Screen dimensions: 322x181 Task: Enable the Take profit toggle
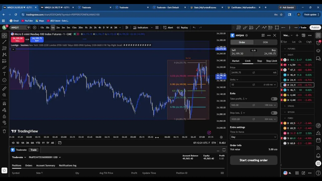pyautogui.click(x=274, y=99)
